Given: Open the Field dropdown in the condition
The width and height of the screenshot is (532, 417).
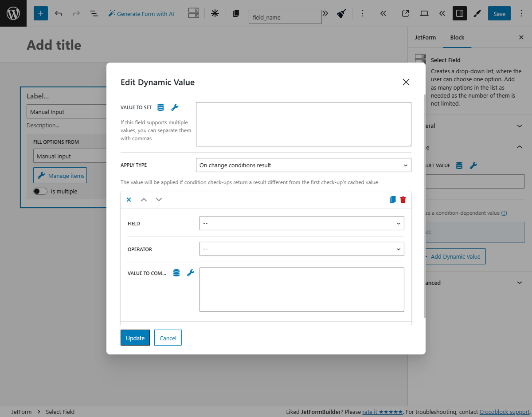Looking at the screenshot, I should (x=301, y=223).
